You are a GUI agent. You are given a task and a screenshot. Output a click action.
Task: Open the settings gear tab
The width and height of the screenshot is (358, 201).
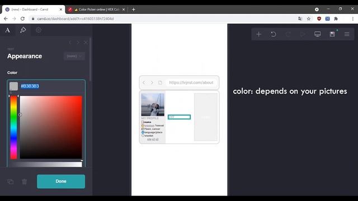39,30
